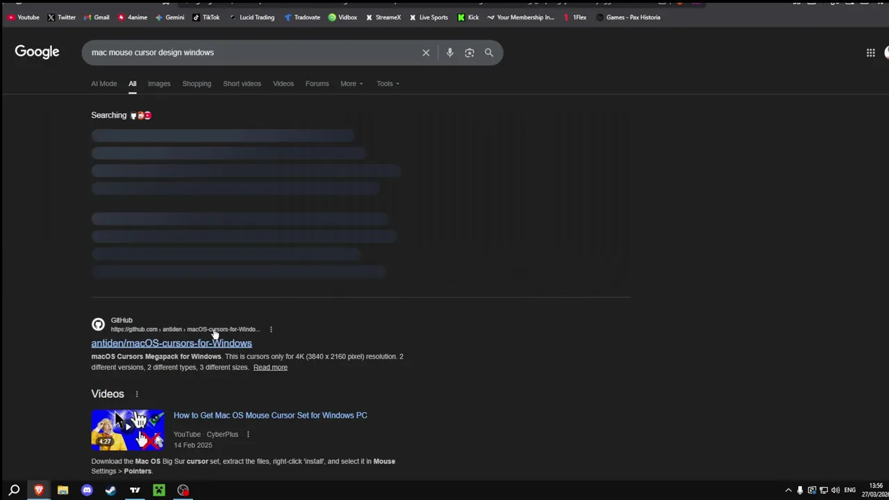889x500 pixels.
Task: Start voice search with microphone icon
Action: click(x=449, y=53)
